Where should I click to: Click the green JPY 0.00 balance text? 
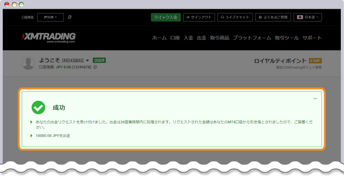pyautogui.click(x=63, y=67)
